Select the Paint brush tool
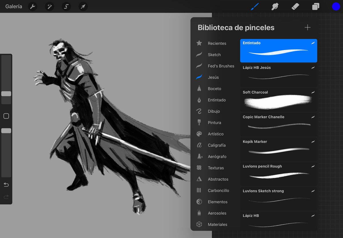Screen dimensions: 343x238 pos(255,6)
